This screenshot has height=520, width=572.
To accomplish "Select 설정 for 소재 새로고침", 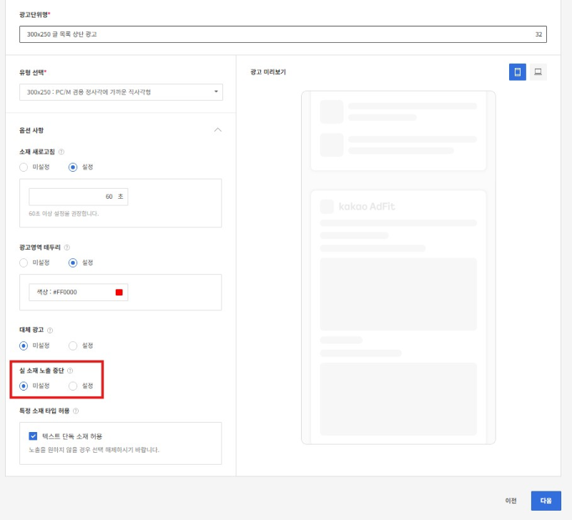I will [x=73, y=167].
